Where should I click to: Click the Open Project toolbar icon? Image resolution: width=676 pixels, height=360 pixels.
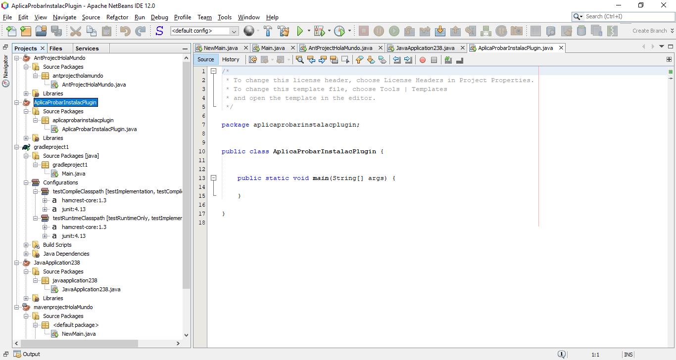tap(41, 31)
